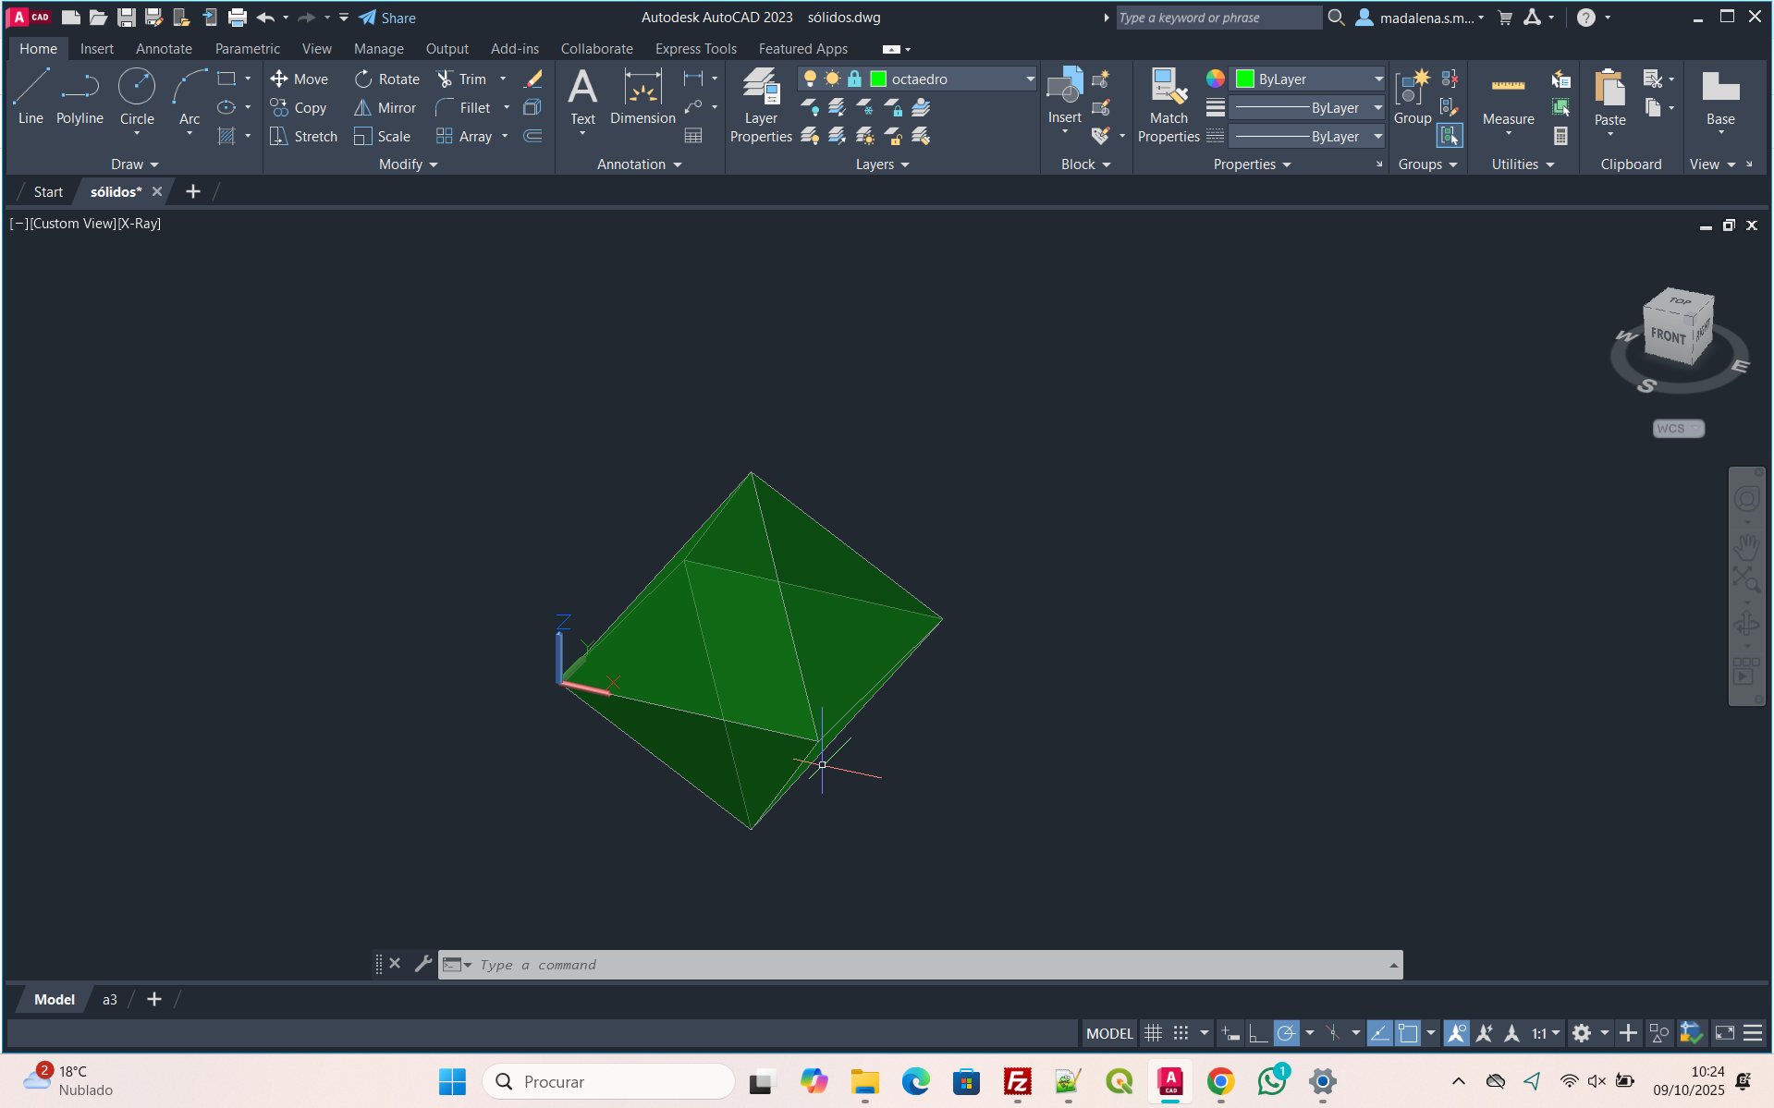1774x1108 pixels.
Task: Expand the Annotation panel
Action: [x=640, y=164]
